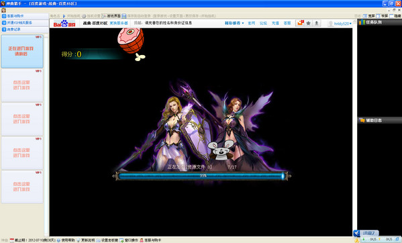Click the blue loading progress bar
Screen dimensions: 402x243
coord(201,176)
